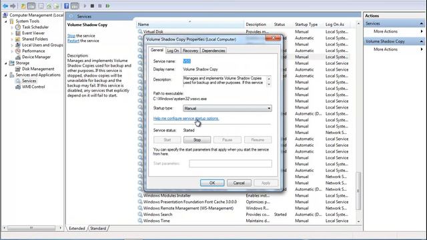
Task: Select the General tab
Action: [x=157, y=50]
